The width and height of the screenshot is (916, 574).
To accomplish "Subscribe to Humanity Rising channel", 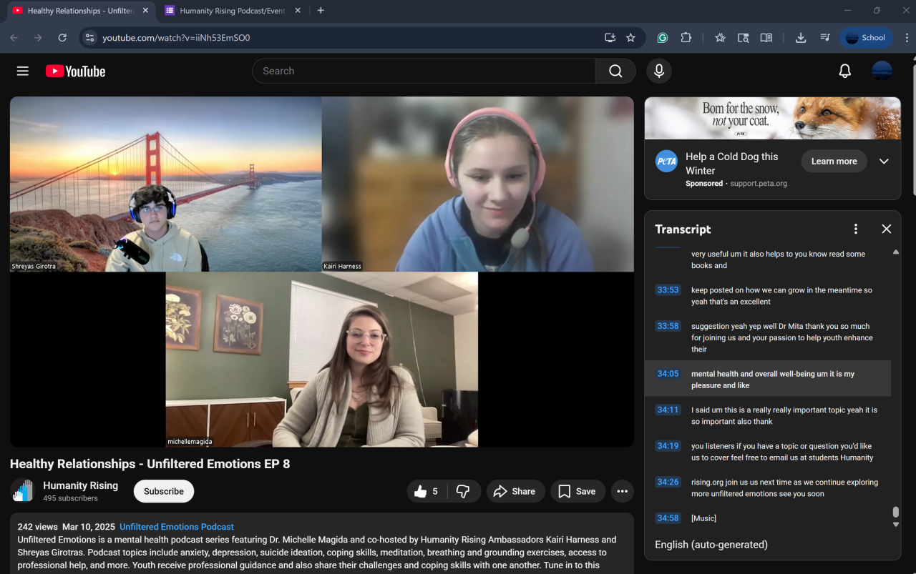I will click(x=163, y=491).
